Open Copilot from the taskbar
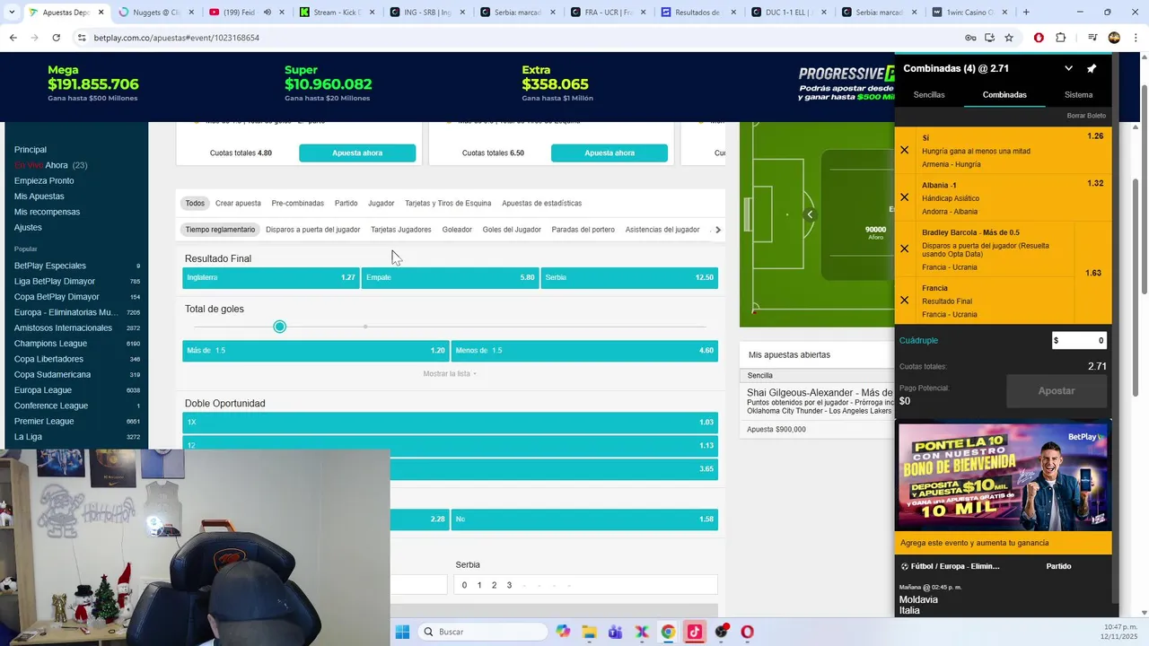 563,632
